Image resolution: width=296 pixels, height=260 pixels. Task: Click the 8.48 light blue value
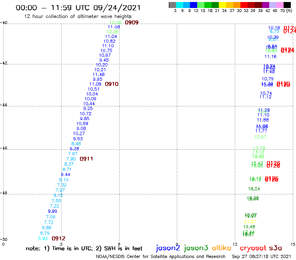(76, 144)
